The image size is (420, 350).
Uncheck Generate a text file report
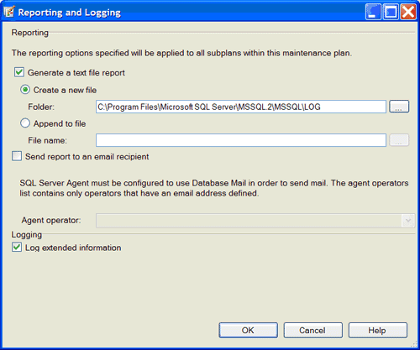[x=19, y=72]
